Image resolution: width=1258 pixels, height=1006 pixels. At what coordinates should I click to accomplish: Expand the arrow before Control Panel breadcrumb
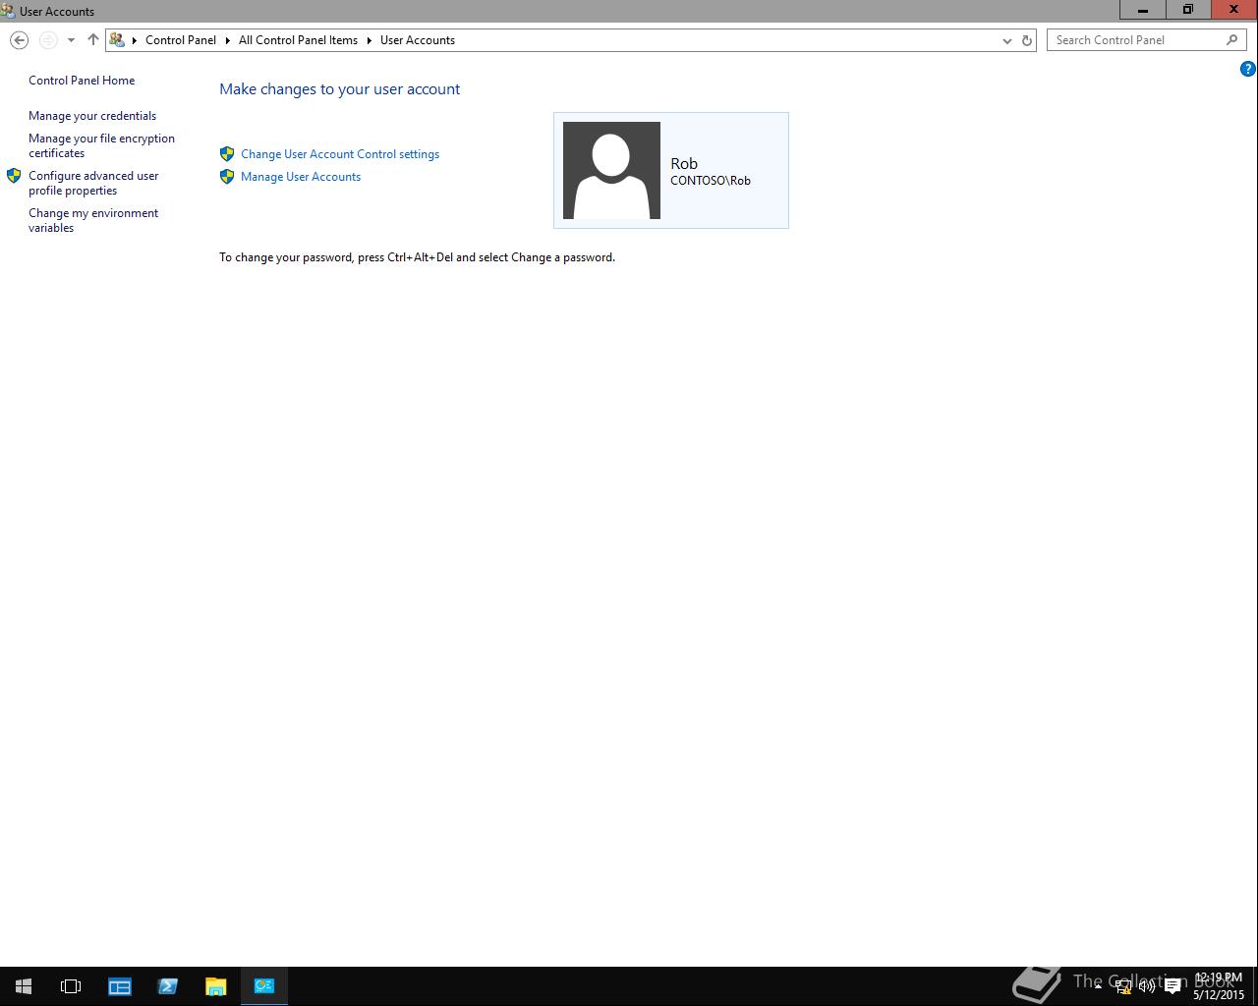pos(135,40)
